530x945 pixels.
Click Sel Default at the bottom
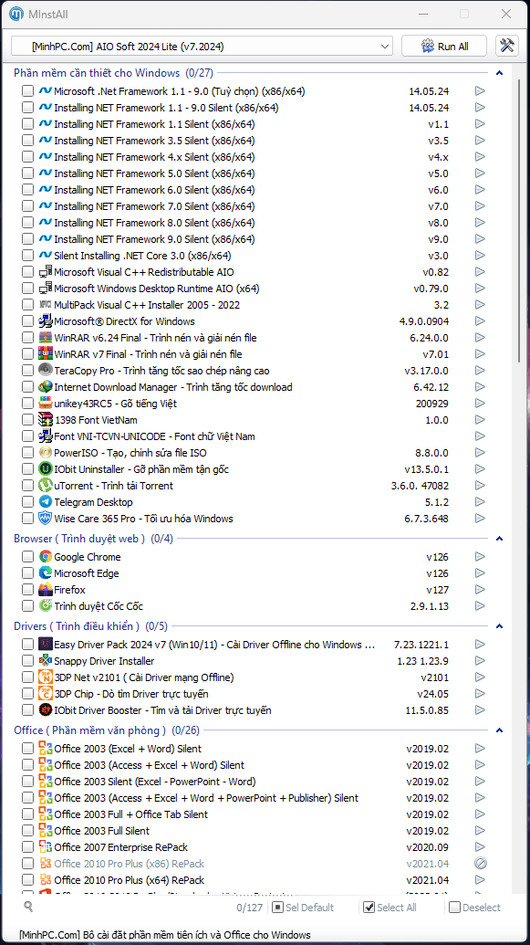pyautogui.click(x=303, y=907)
